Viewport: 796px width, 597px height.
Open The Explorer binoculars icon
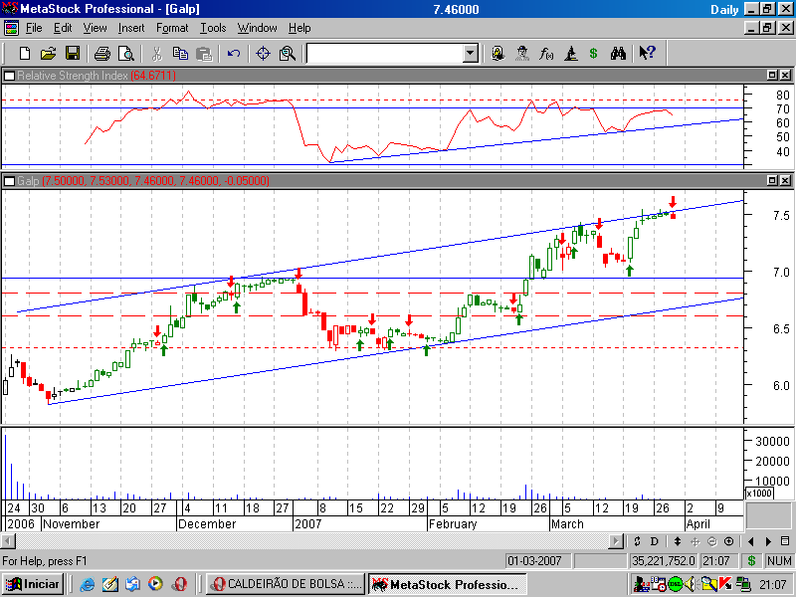tap(617, 54)
